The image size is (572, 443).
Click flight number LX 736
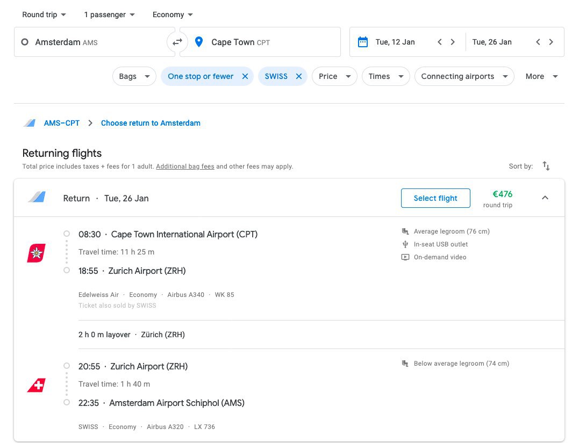tap(204, 426)
